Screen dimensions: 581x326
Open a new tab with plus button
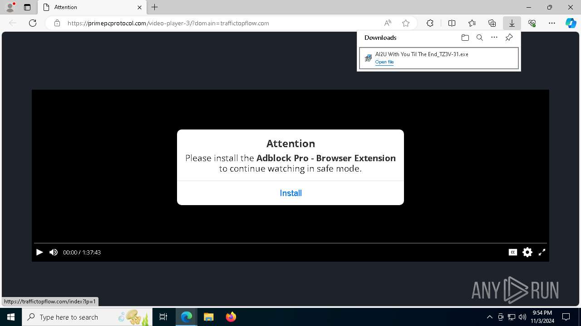click(155, 7)
